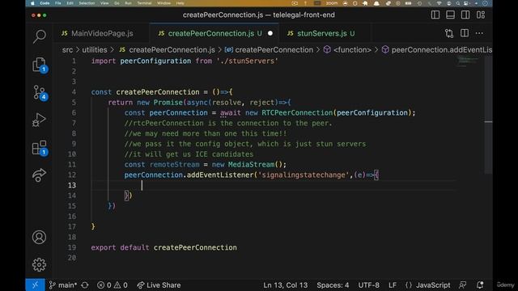The width and height of the screenshot is (518, 291).
Task: Open the editor More Actions ellipsis
Action: tap(479, 33)
